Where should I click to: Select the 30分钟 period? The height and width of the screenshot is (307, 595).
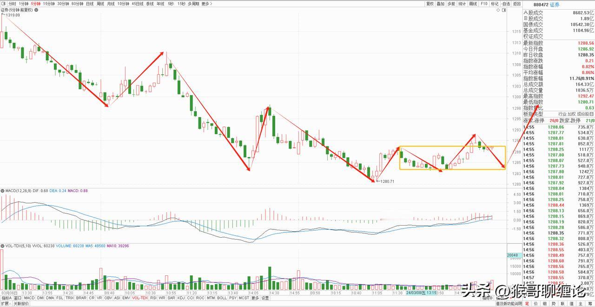tap(63, 4)
